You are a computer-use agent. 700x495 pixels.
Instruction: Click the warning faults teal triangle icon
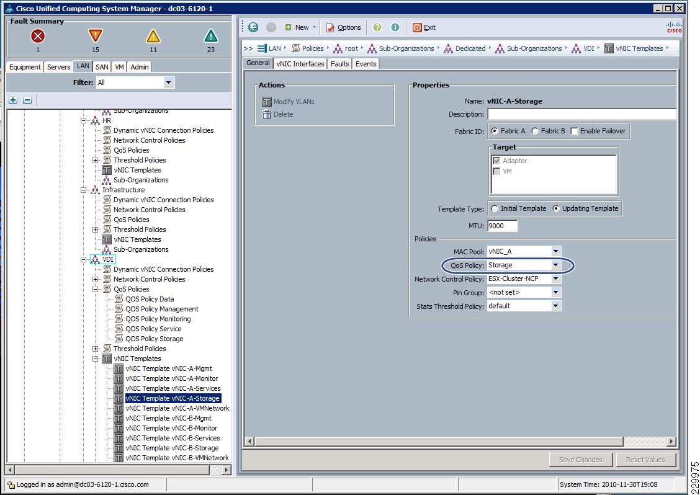coord(211,36)
